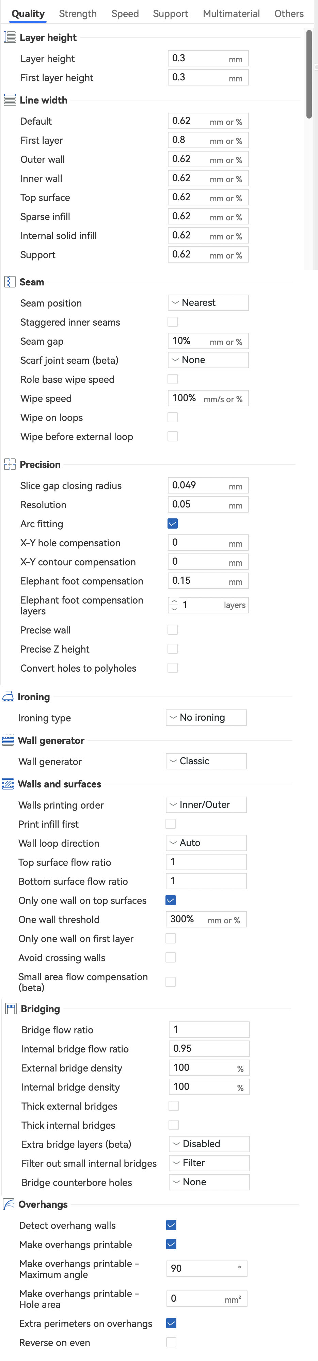The image size is (318, 1361).
Task: Click the Seam section icon
Action: coord(10,282)
